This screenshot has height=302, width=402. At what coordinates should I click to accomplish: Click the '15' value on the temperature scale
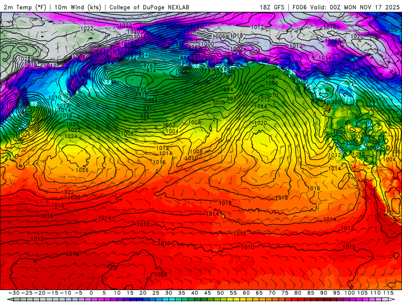[x=130, y=293]
